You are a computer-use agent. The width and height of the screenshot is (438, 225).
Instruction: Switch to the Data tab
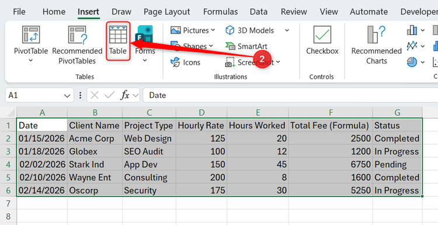click(x=259, y=12)
